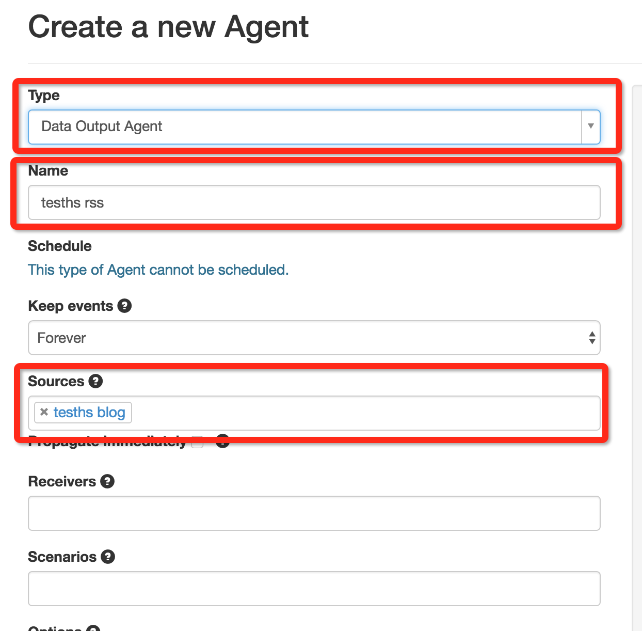Open the Keep events help tooltip icon
Viewport: 642px width, 631px height.
pyautogui.click(x=124, y=306)
